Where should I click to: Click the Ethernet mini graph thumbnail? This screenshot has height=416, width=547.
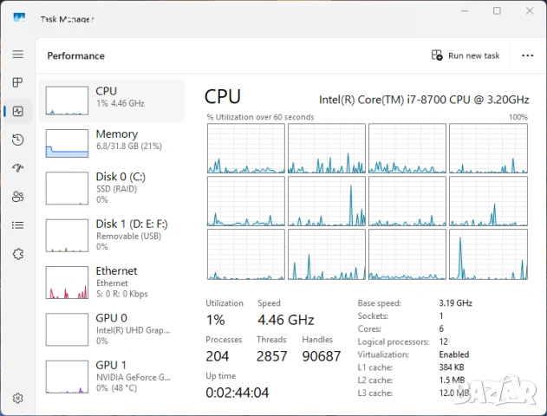click(67, 283)
